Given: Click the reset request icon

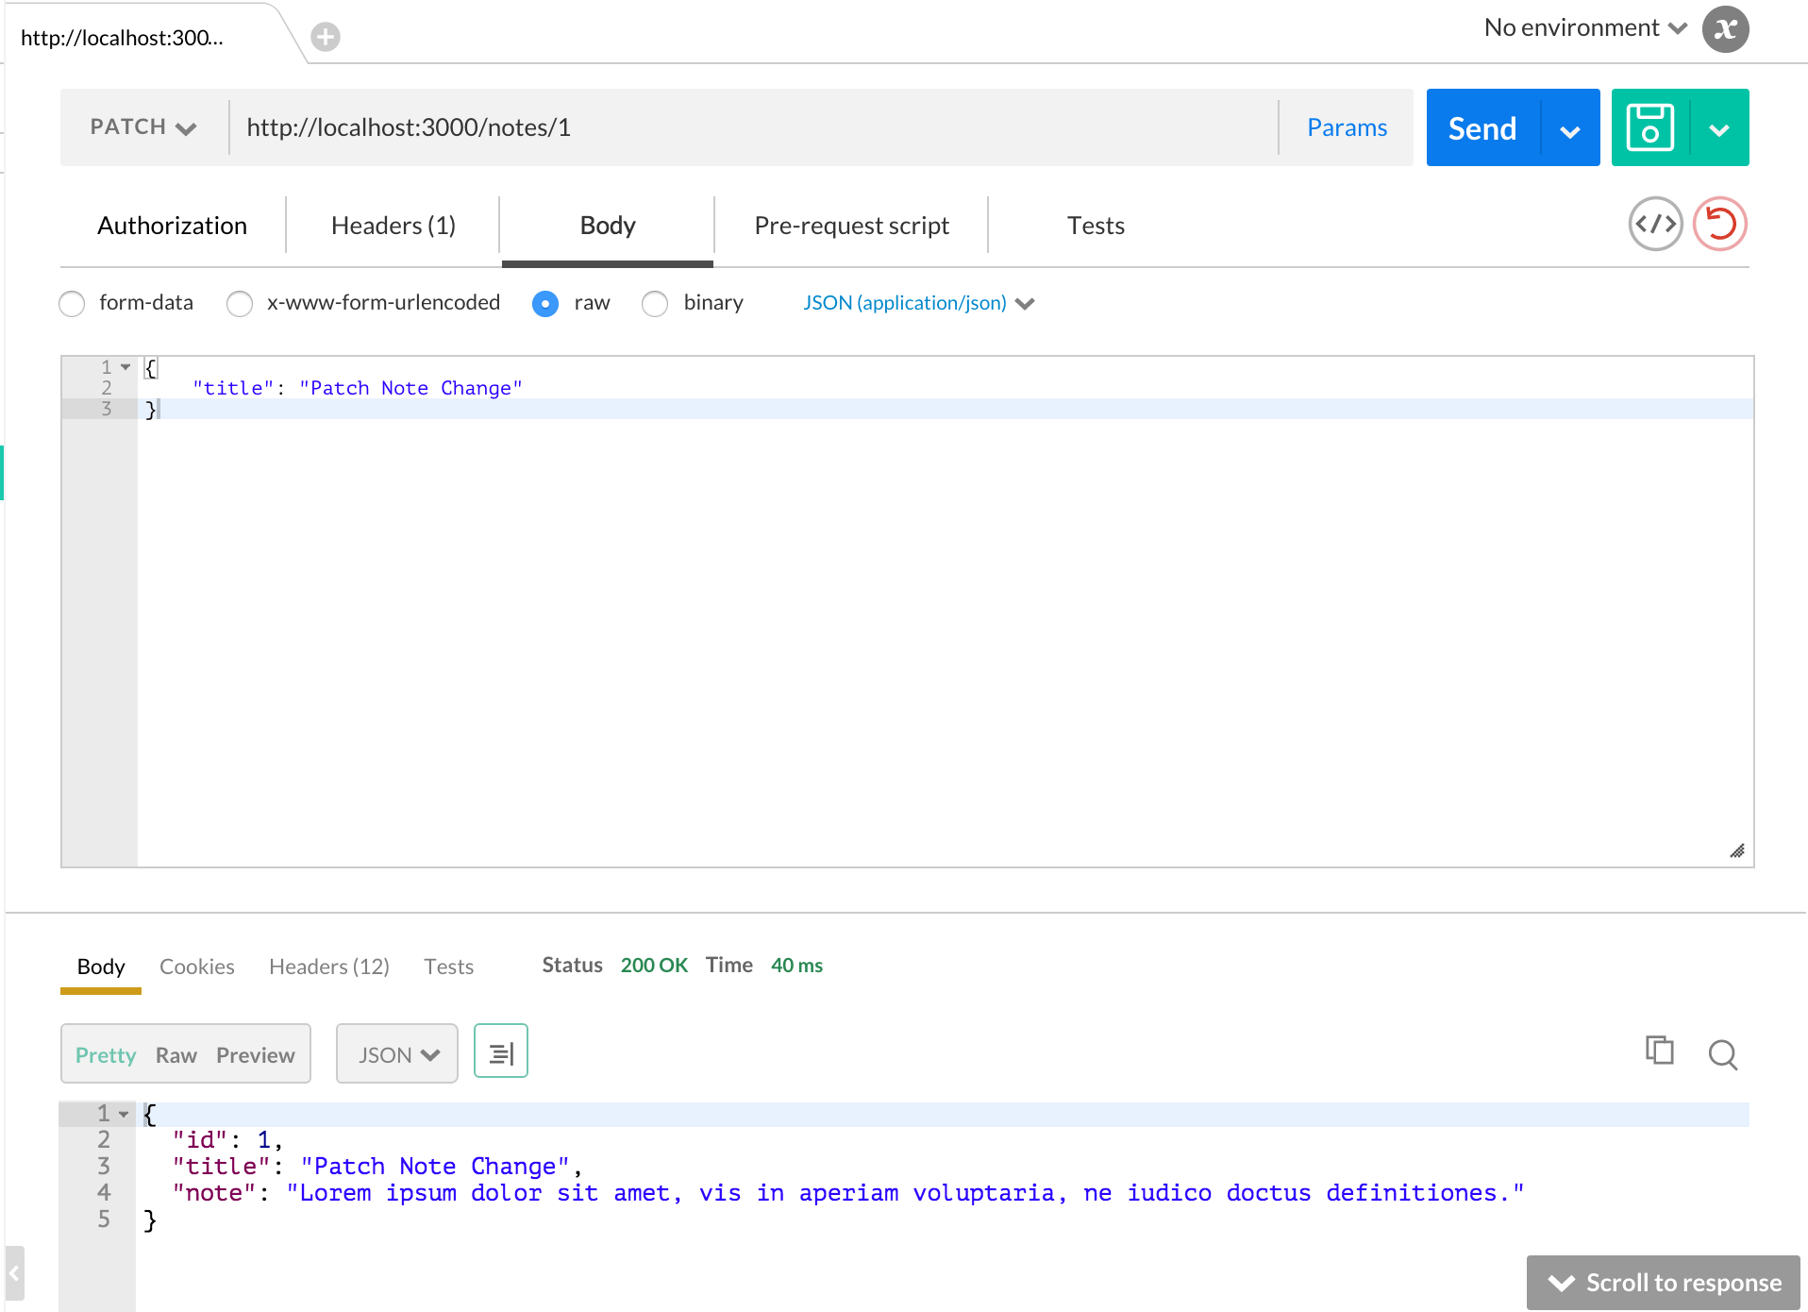Looking at the screenshot, I should coord(1719,224).
